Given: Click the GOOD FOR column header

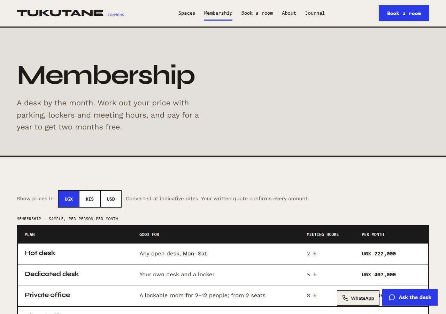Looking at the screenshot, I should [149, 234].
